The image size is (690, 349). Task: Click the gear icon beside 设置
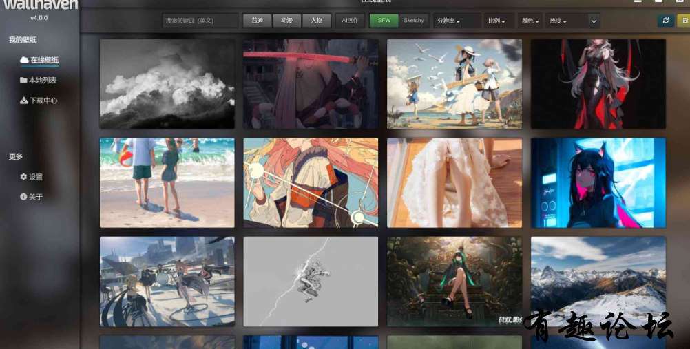24,176
